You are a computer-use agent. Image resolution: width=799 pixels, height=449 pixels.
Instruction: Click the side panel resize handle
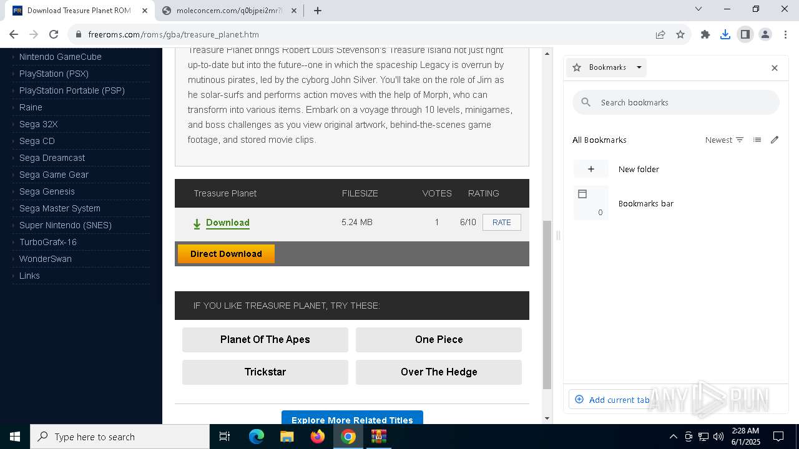558,236
